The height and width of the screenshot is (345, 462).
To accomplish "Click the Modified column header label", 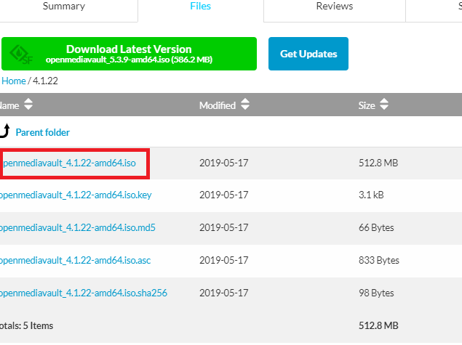I will pos(218,105).
